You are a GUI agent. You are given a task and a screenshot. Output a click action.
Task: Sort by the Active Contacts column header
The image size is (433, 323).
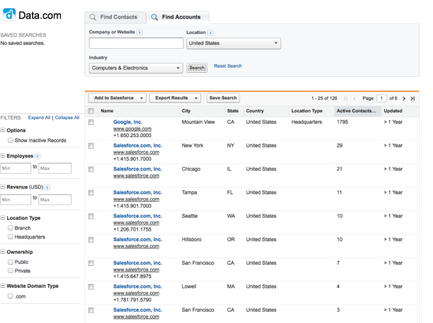coord(356,111)
